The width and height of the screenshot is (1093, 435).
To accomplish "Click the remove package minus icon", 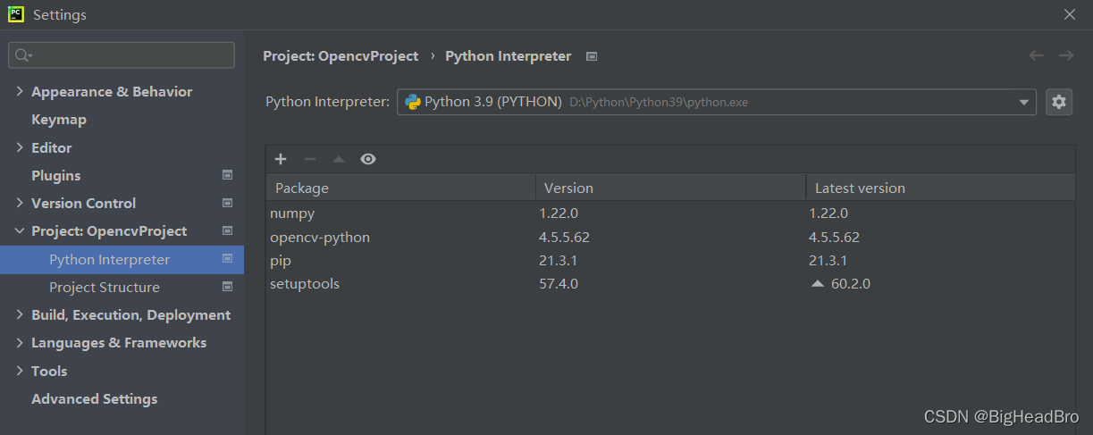I will click(x=310, y=159).
